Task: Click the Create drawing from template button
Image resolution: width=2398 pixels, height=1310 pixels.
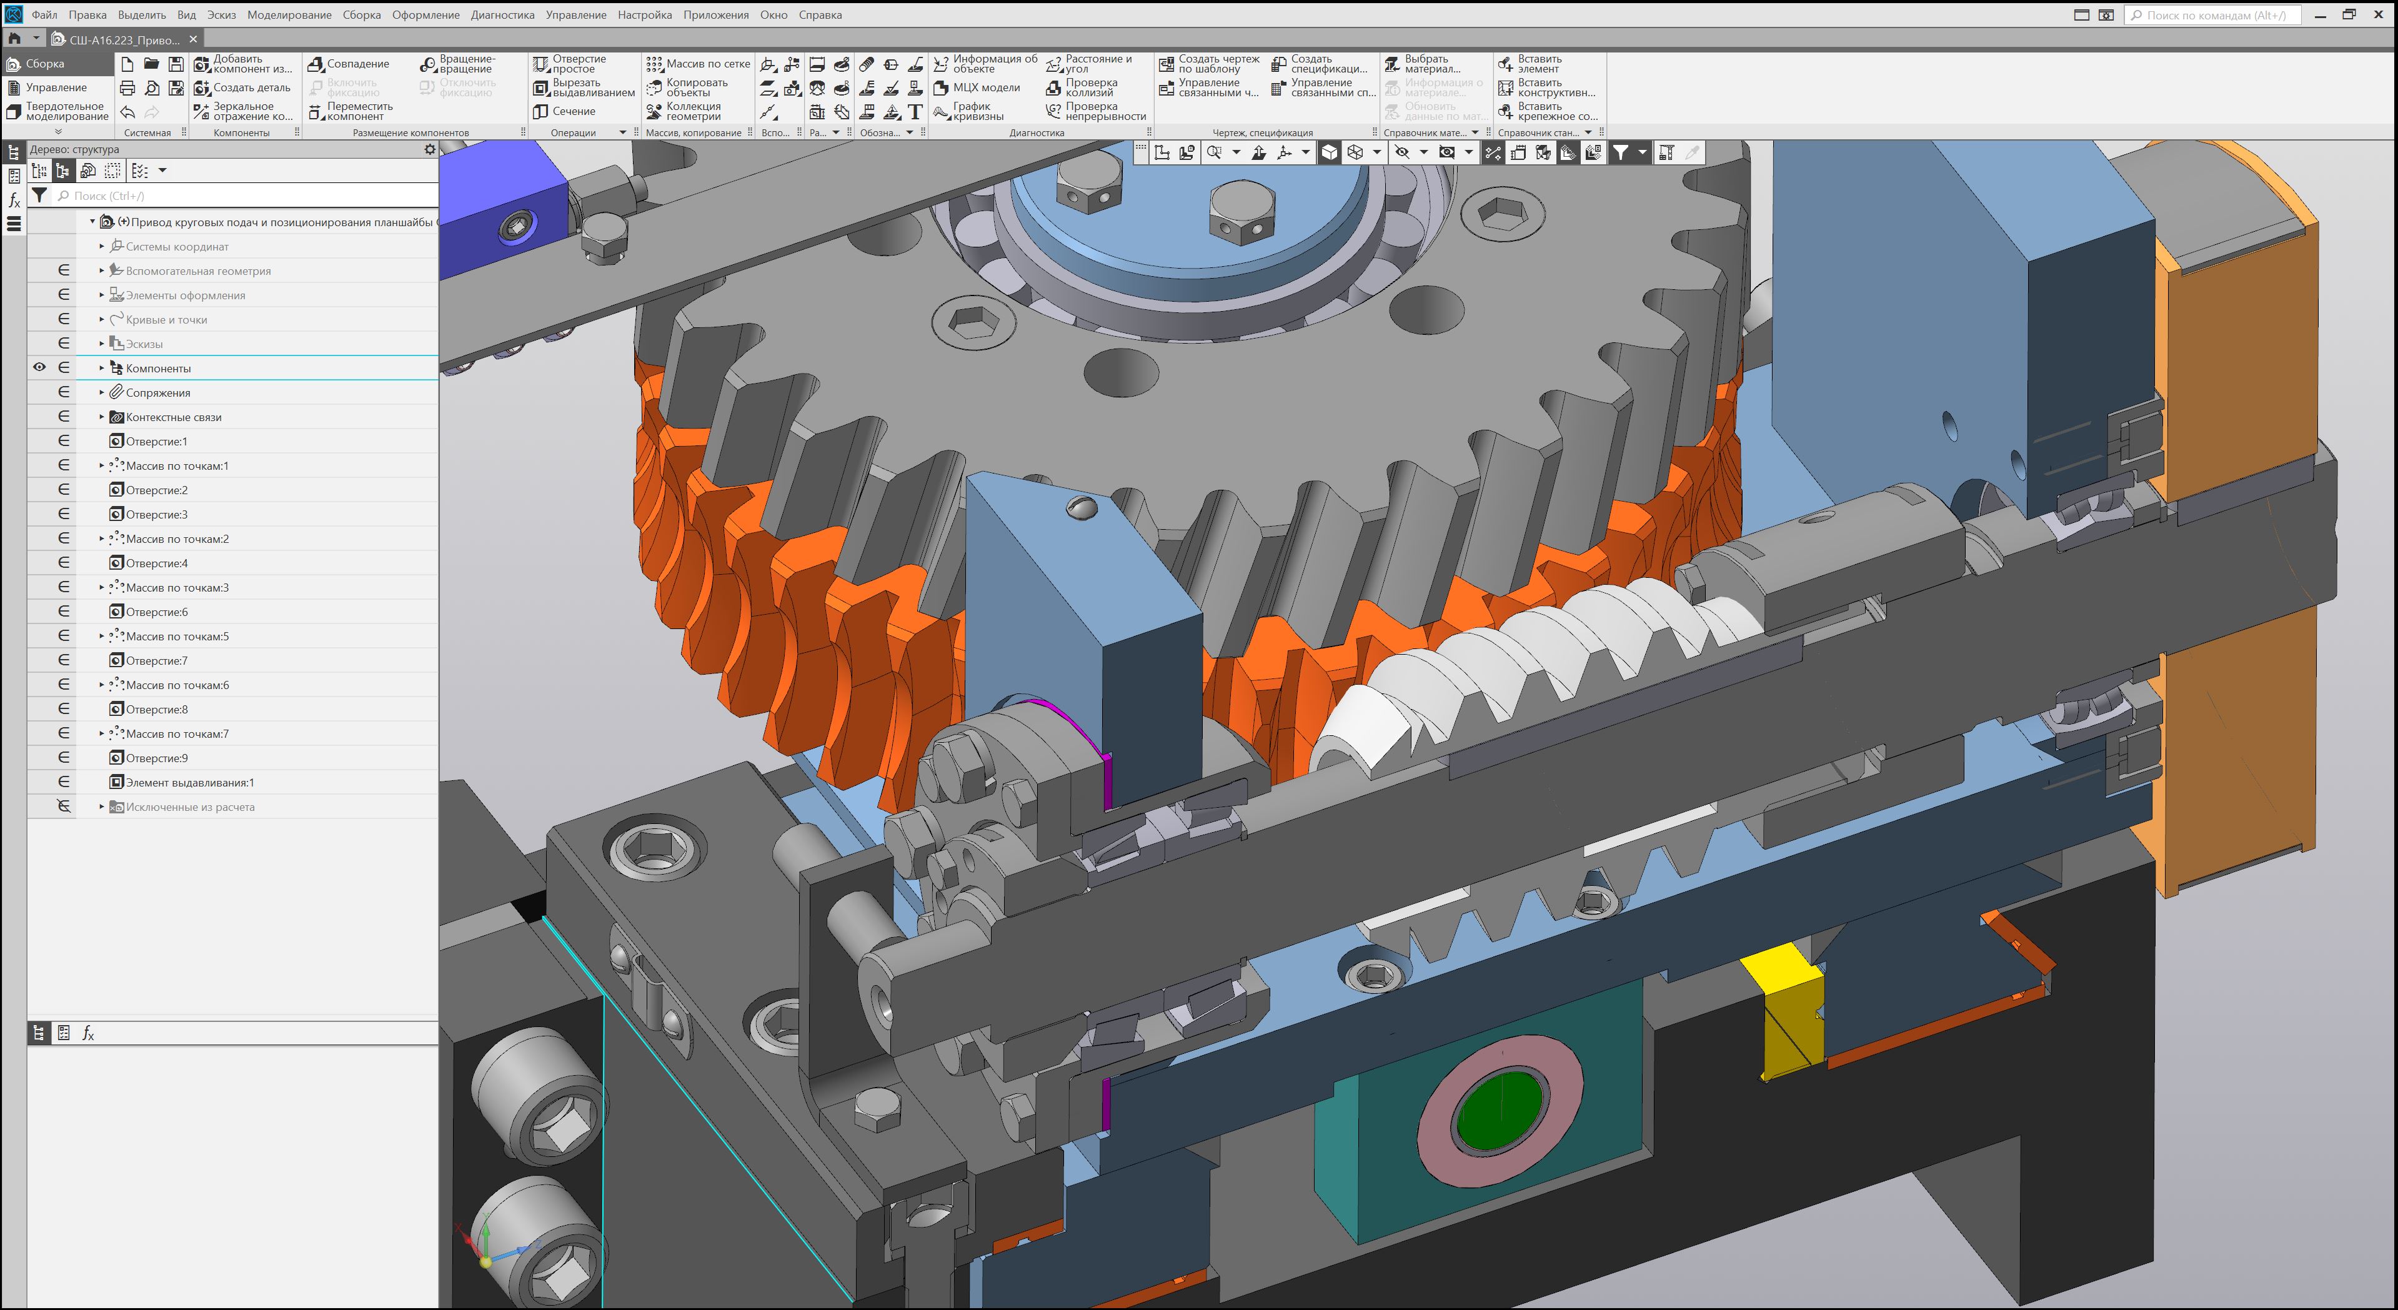Action: [x=1167, y=64]
